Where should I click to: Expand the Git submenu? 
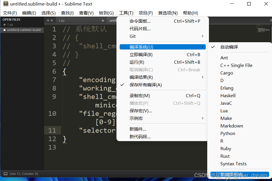coord(133,36)
